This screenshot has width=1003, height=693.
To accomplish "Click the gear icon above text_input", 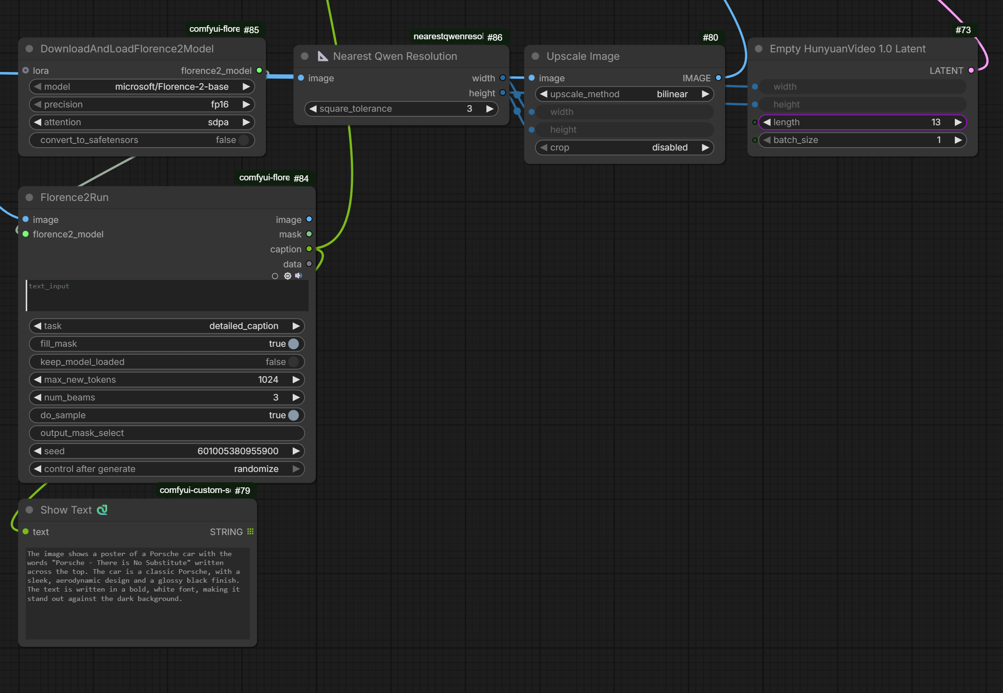I will [288, 276].
